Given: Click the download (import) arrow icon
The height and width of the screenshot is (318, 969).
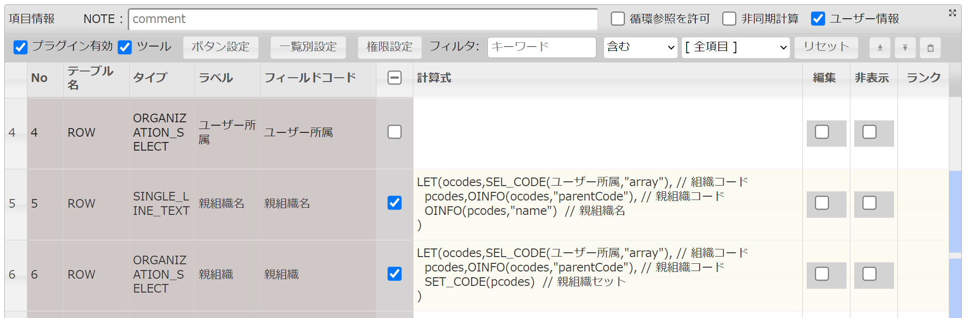Looking at the screenshot, I should (x=880, y=47).
